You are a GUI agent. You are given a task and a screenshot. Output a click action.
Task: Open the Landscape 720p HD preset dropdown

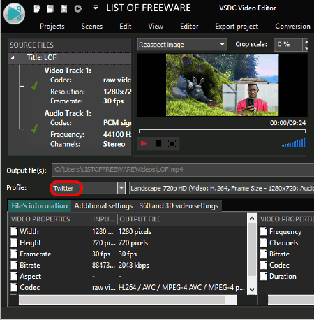pos(221,188)
